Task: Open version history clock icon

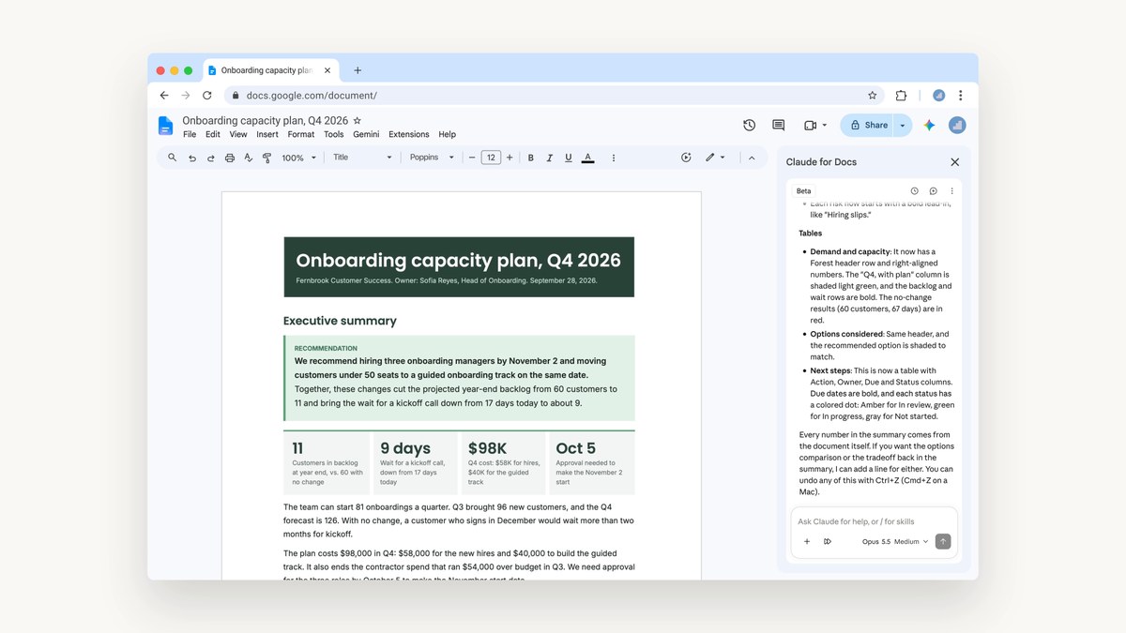Action: coord(749,125)
